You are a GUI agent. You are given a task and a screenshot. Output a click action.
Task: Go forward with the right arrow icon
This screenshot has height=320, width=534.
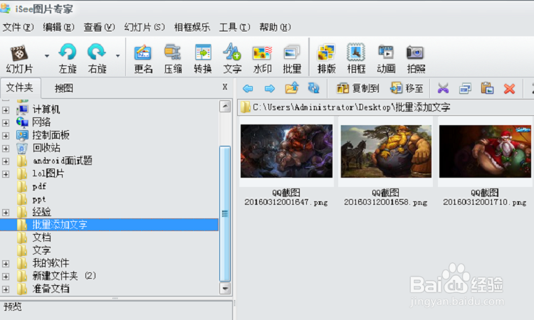pos(270,89)
